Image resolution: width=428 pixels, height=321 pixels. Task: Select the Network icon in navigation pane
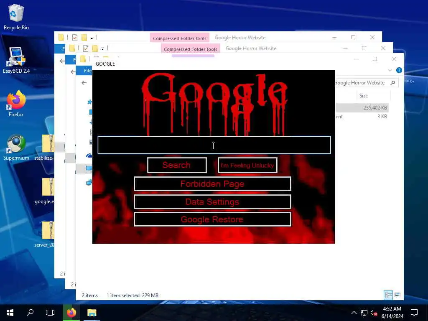point(89,182)
